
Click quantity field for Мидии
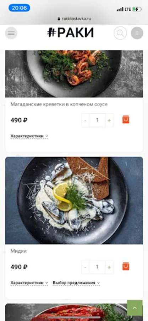[x=97, y=267]
